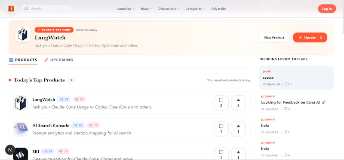This screenshot has height=160, width=344.
Task: Open SKI waveform product icon
Action: (20, 154)
